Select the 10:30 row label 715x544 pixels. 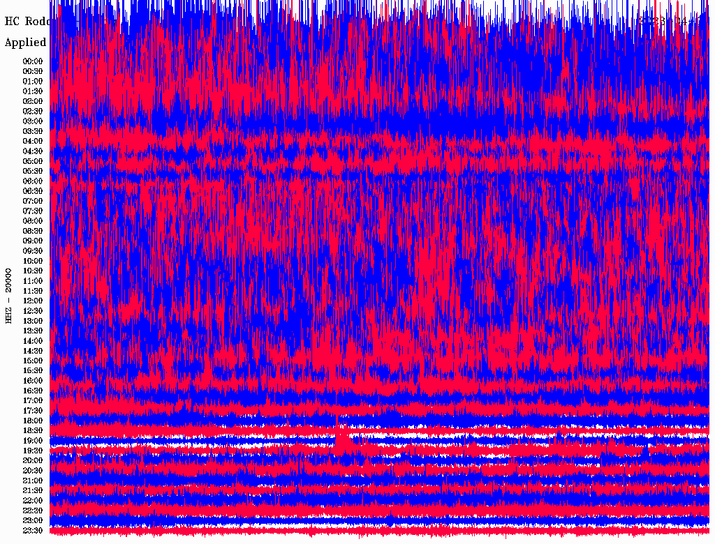click(x=33, y=271)
